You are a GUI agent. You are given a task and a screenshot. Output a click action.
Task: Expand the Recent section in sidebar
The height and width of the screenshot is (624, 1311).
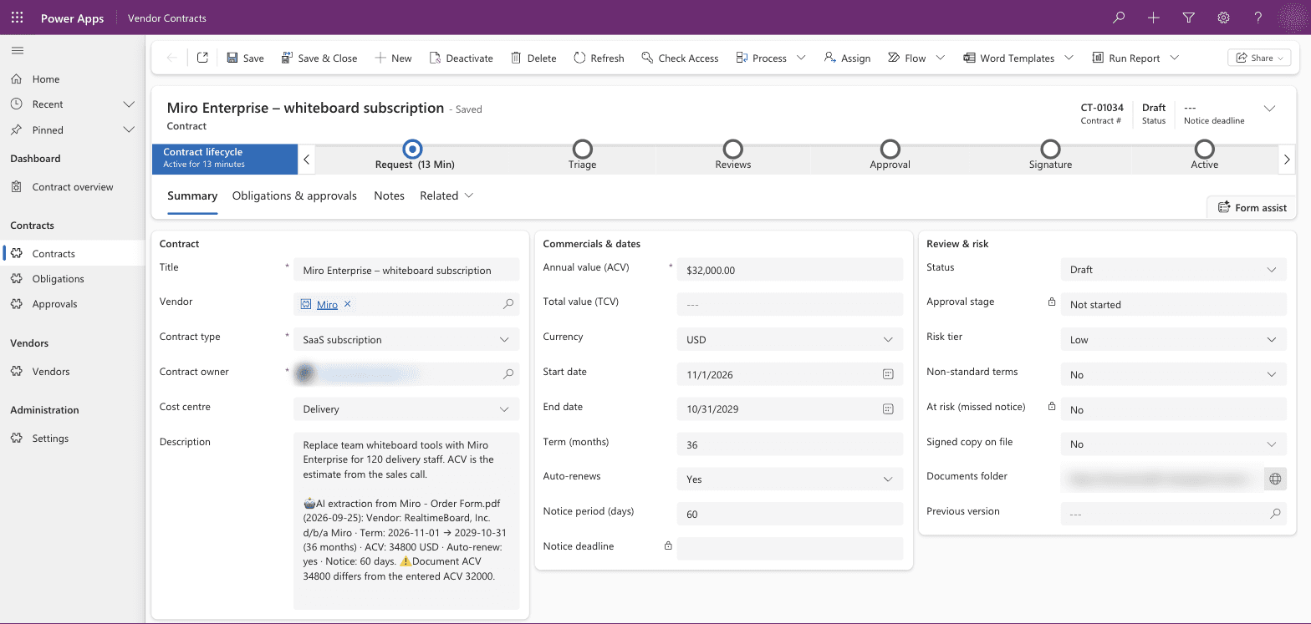pyautogui.click(x=129, y=104)
